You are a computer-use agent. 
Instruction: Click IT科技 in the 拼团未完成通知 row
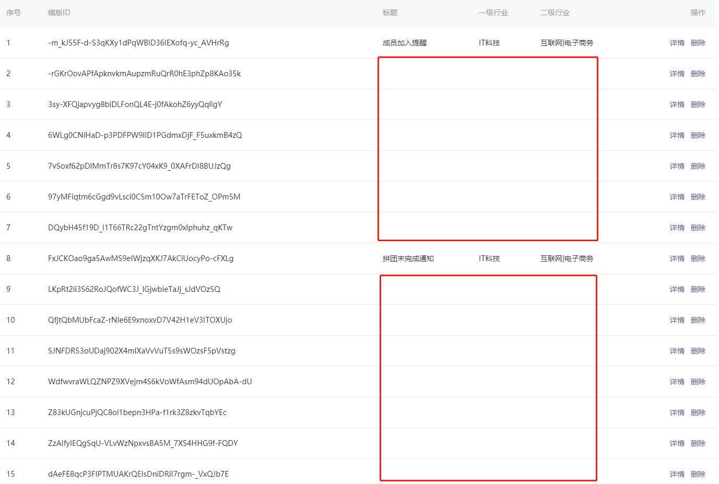[x=489, y=258]
